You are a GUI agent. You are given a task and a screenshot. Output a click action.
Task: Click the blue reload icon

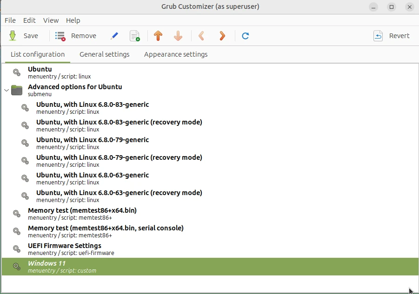coord(246,36)
